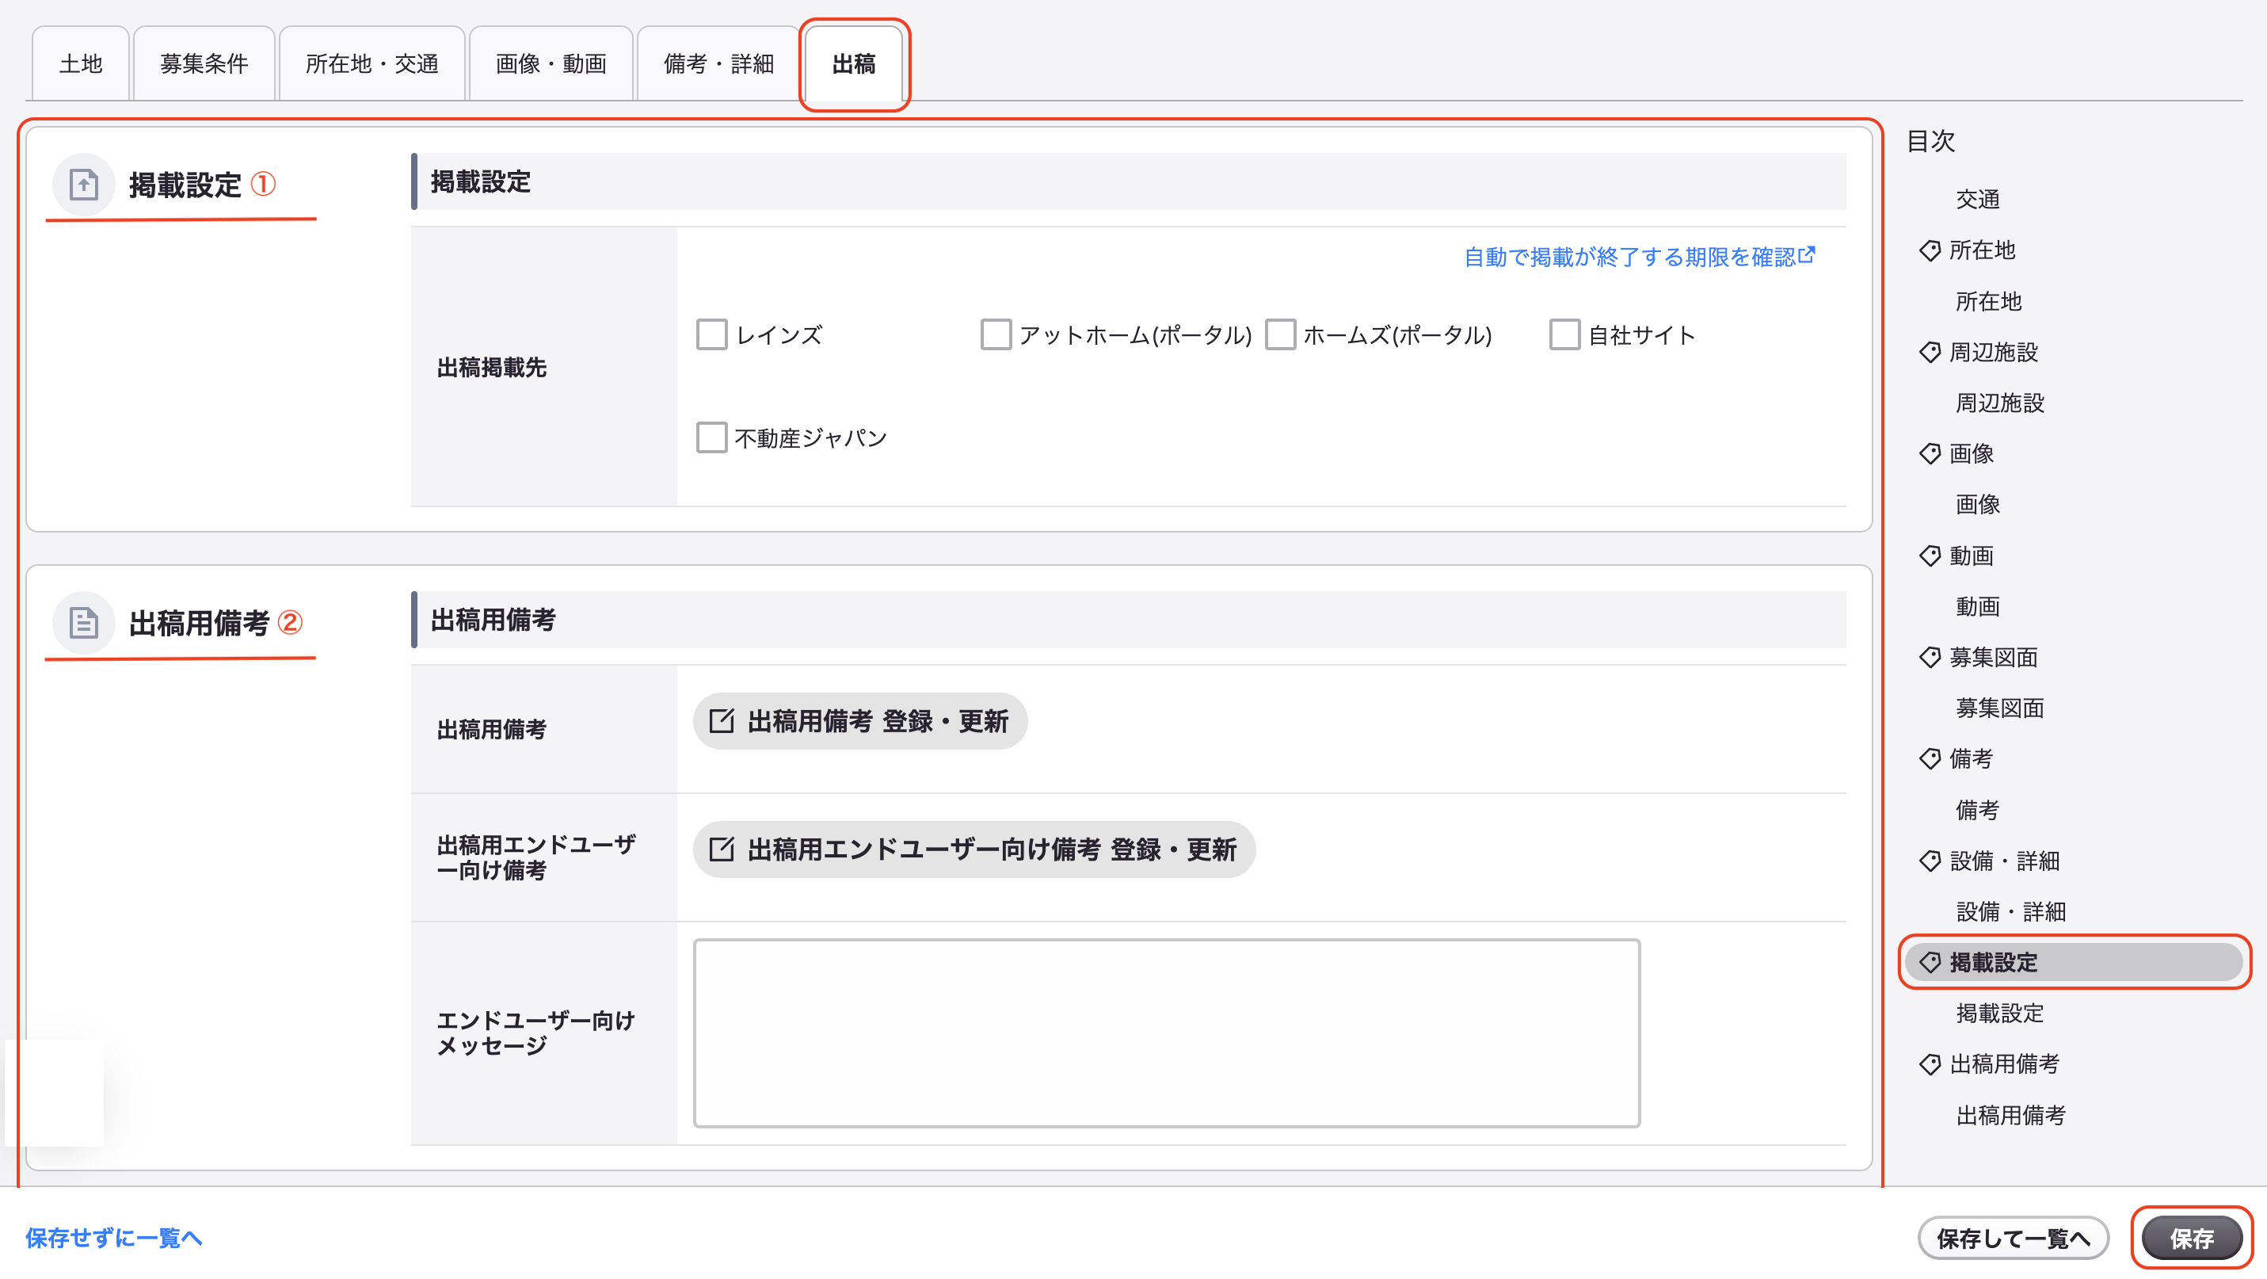Click tag icon next to 掲載設定 in 目次

[1930, 962]
